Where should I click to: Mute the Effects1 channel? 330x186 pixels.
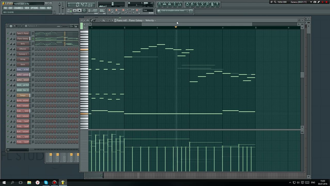tap(8, 49)
